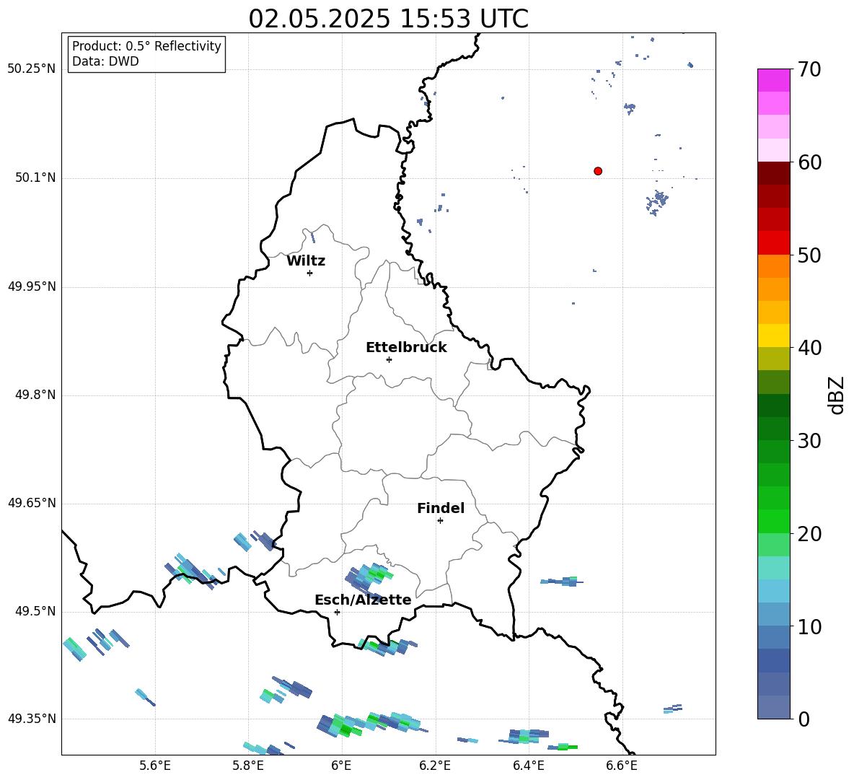The image size is (854, 780).
Task: Click the Wiltz location cross marker
Action: (310, 273)
